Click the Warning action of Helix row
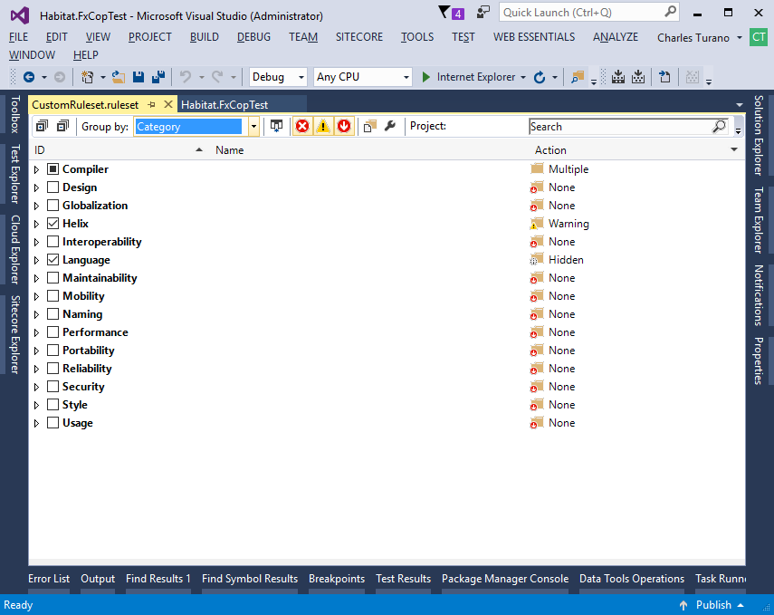The height and width of the screenshot is (615, 774). point(569,224)
